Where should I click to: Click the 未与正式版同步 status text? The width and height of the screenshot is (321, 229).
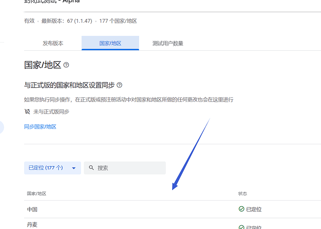(x=51, y=112)
